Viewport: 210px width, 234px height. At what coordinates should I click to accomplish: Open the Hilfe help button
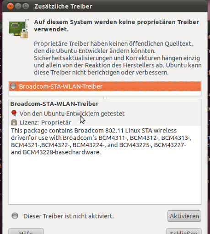(26, 231)
